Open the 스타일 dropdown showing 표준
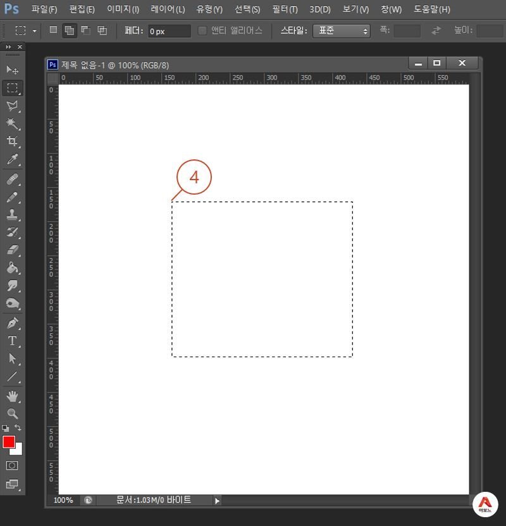The image size is (506, 526). (x=342, y=31)
